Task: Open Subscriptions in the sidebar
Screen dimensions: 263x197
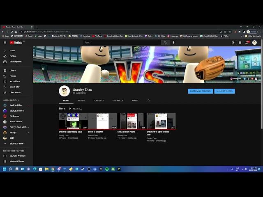Action: click(16, 62)
